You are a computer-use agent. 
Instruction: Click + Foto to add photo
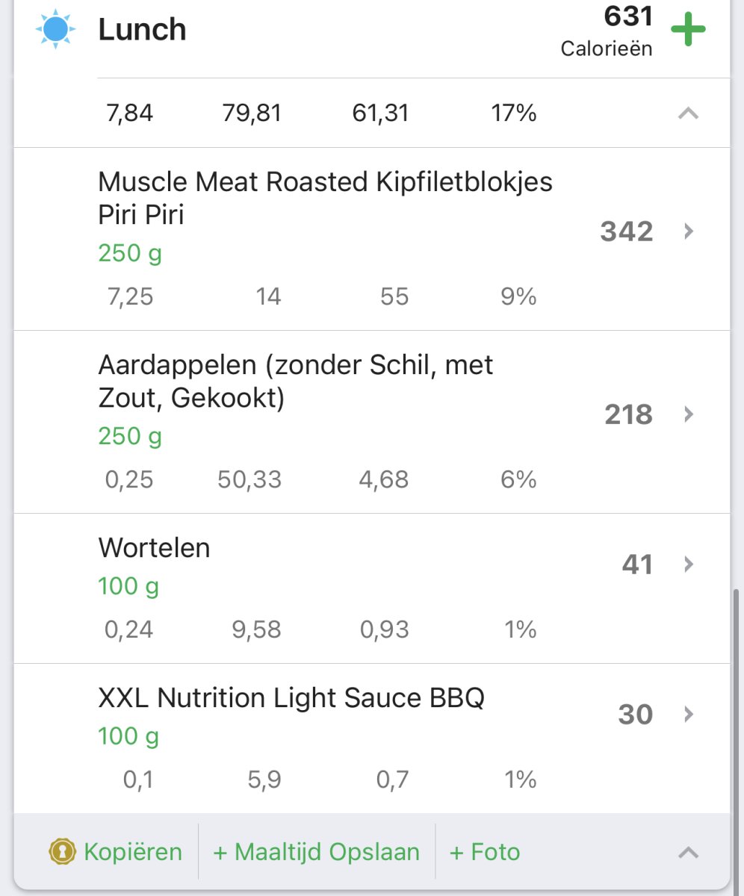point(485,852)
